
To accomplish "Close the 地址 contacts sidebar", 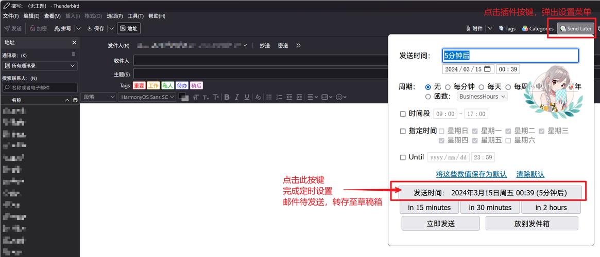I will 74,43.
